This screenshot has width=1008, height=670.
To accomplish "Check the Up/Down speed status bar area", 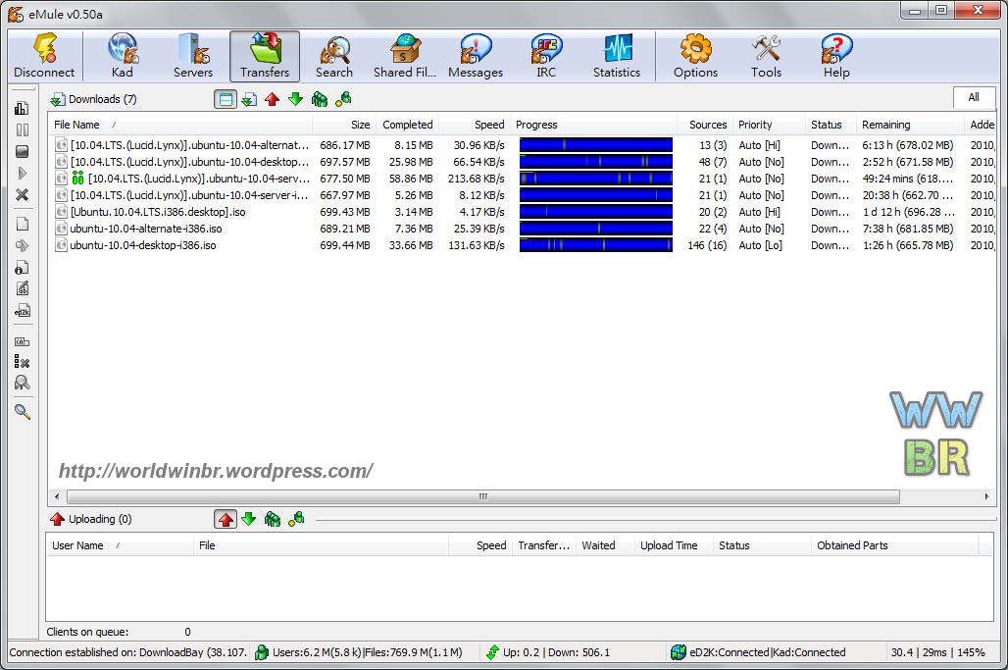I will pyautogui.click(x=549, y=652).
